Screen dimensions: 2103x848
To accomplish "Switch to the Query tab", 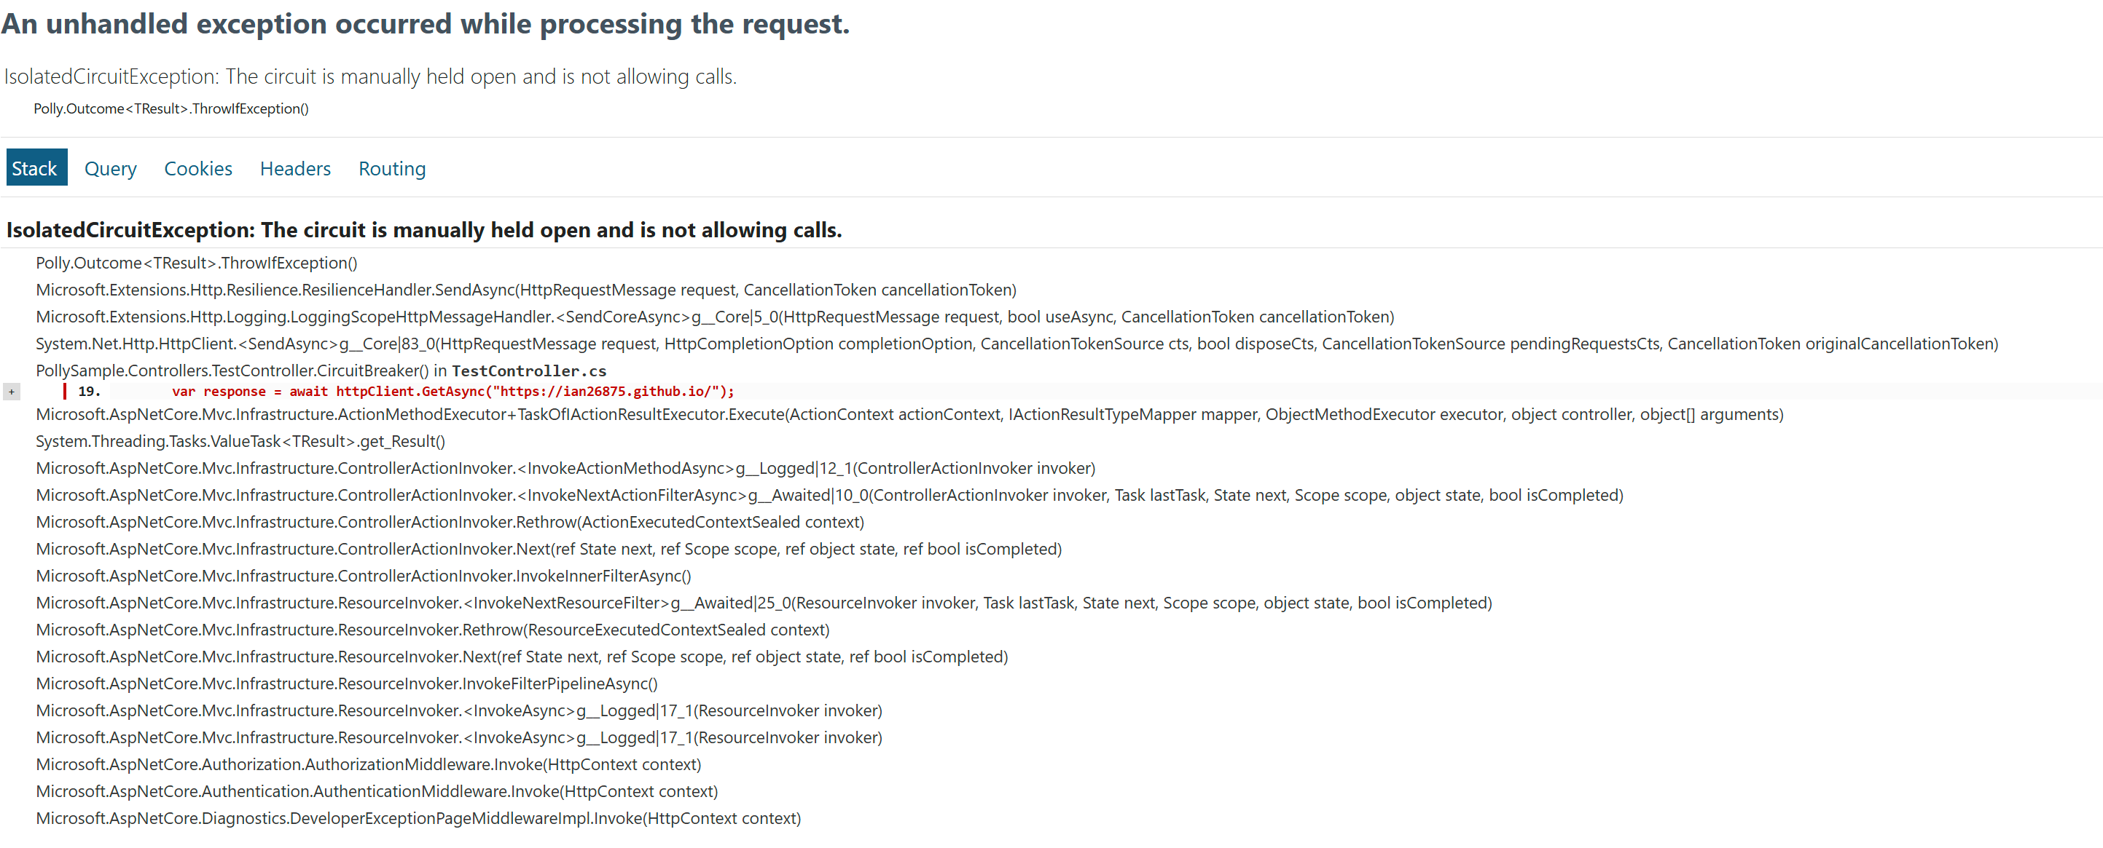I will pyautogui.click(x=110, y=168).
